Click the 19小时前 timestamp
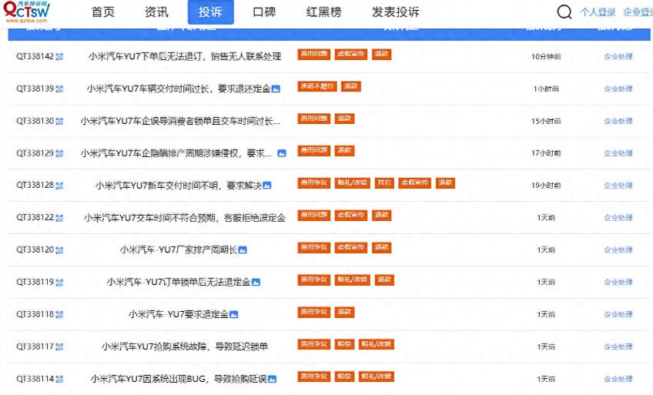 (x=546, y=186)
